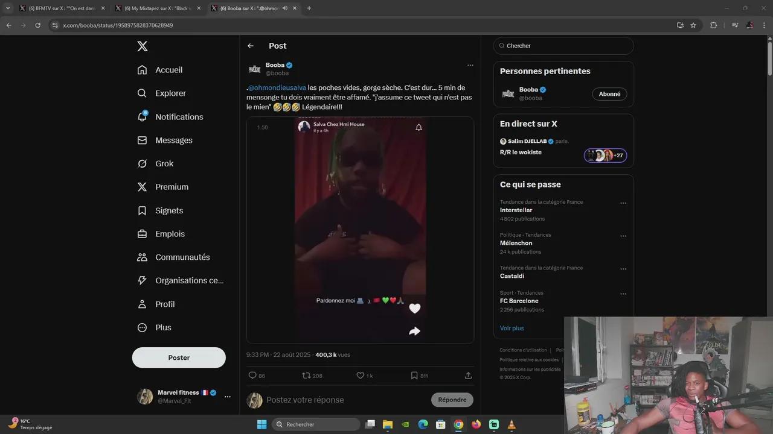773x434 pixels.
Task: Click the share upload icon under post
Action: pos(468,376)
